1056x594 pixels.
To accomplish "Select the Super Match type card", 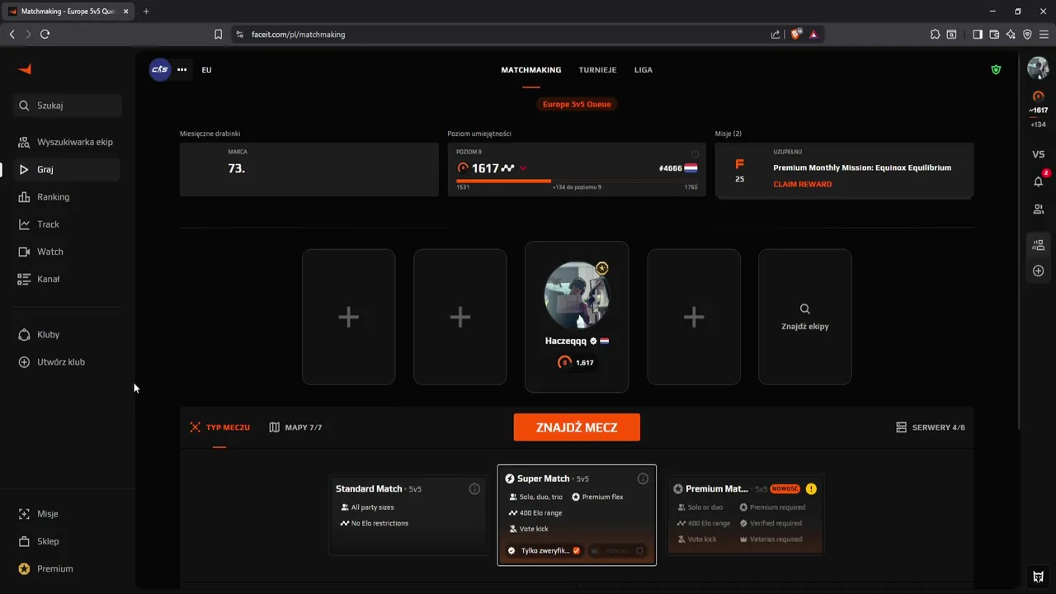I will point(577,515).
